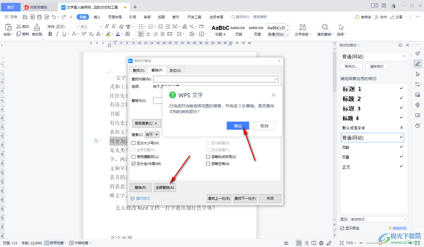Expand the style gallery more arrow
This screenshot has width=424, height=247.
point(288,35)
